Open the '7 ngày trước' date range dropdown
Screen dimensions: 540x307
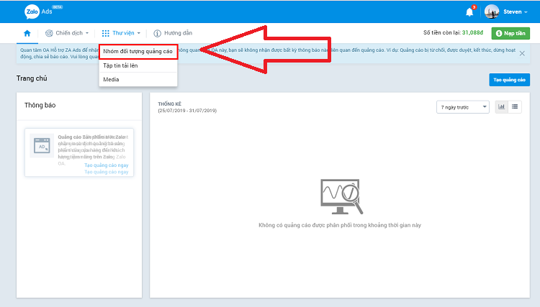pos(462,106)
